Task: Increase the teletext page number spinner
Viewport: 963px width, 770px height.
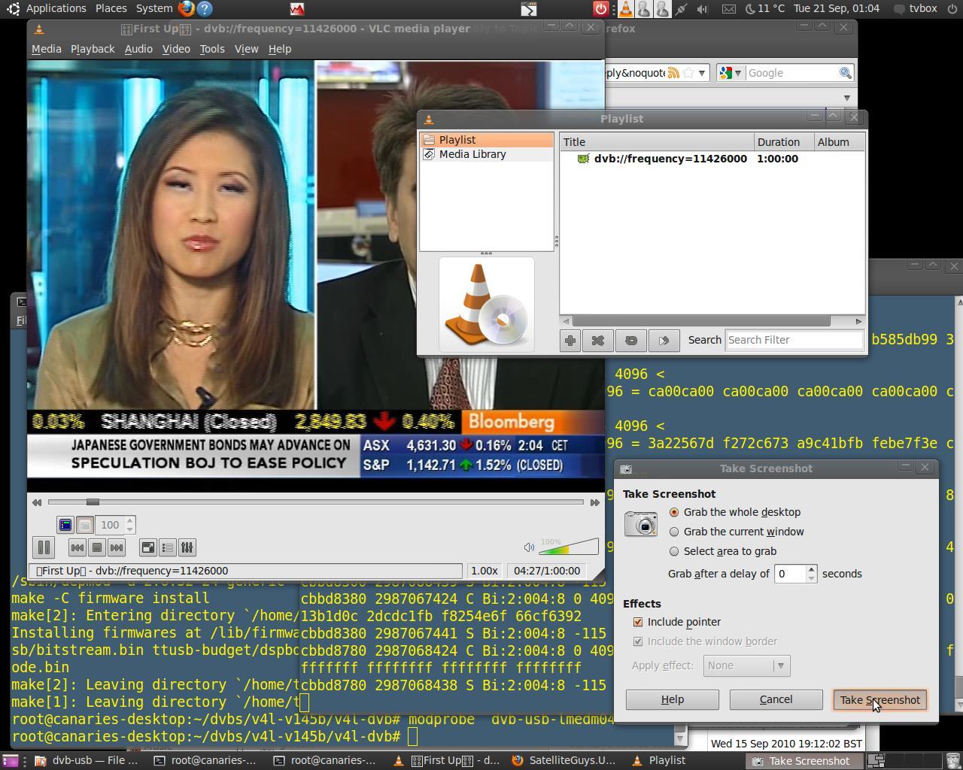Action: click(129, 520)
